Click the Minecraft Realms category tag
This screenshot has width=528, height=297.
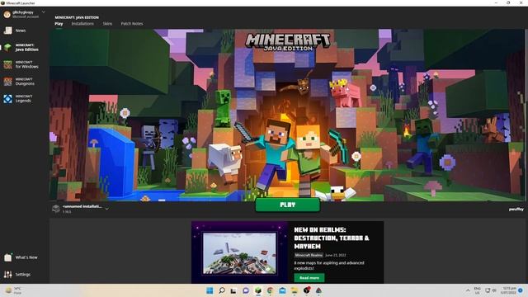[x=309, y=255]
